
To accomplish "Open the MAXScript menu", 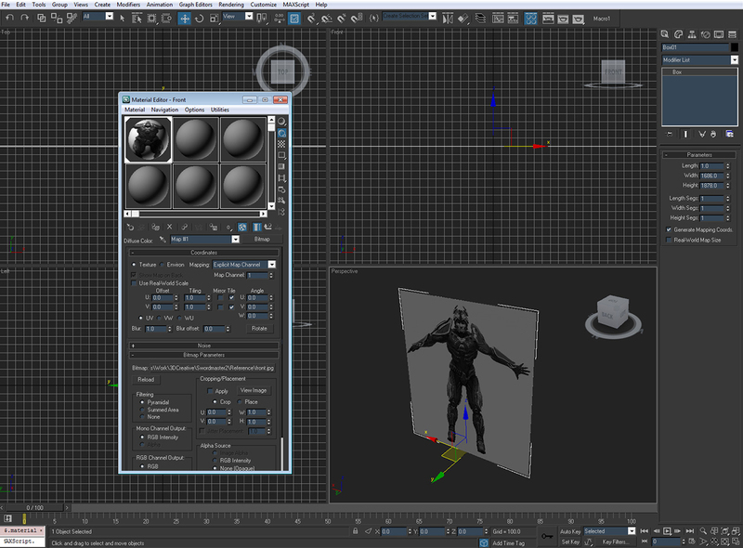I will (295, 5).
